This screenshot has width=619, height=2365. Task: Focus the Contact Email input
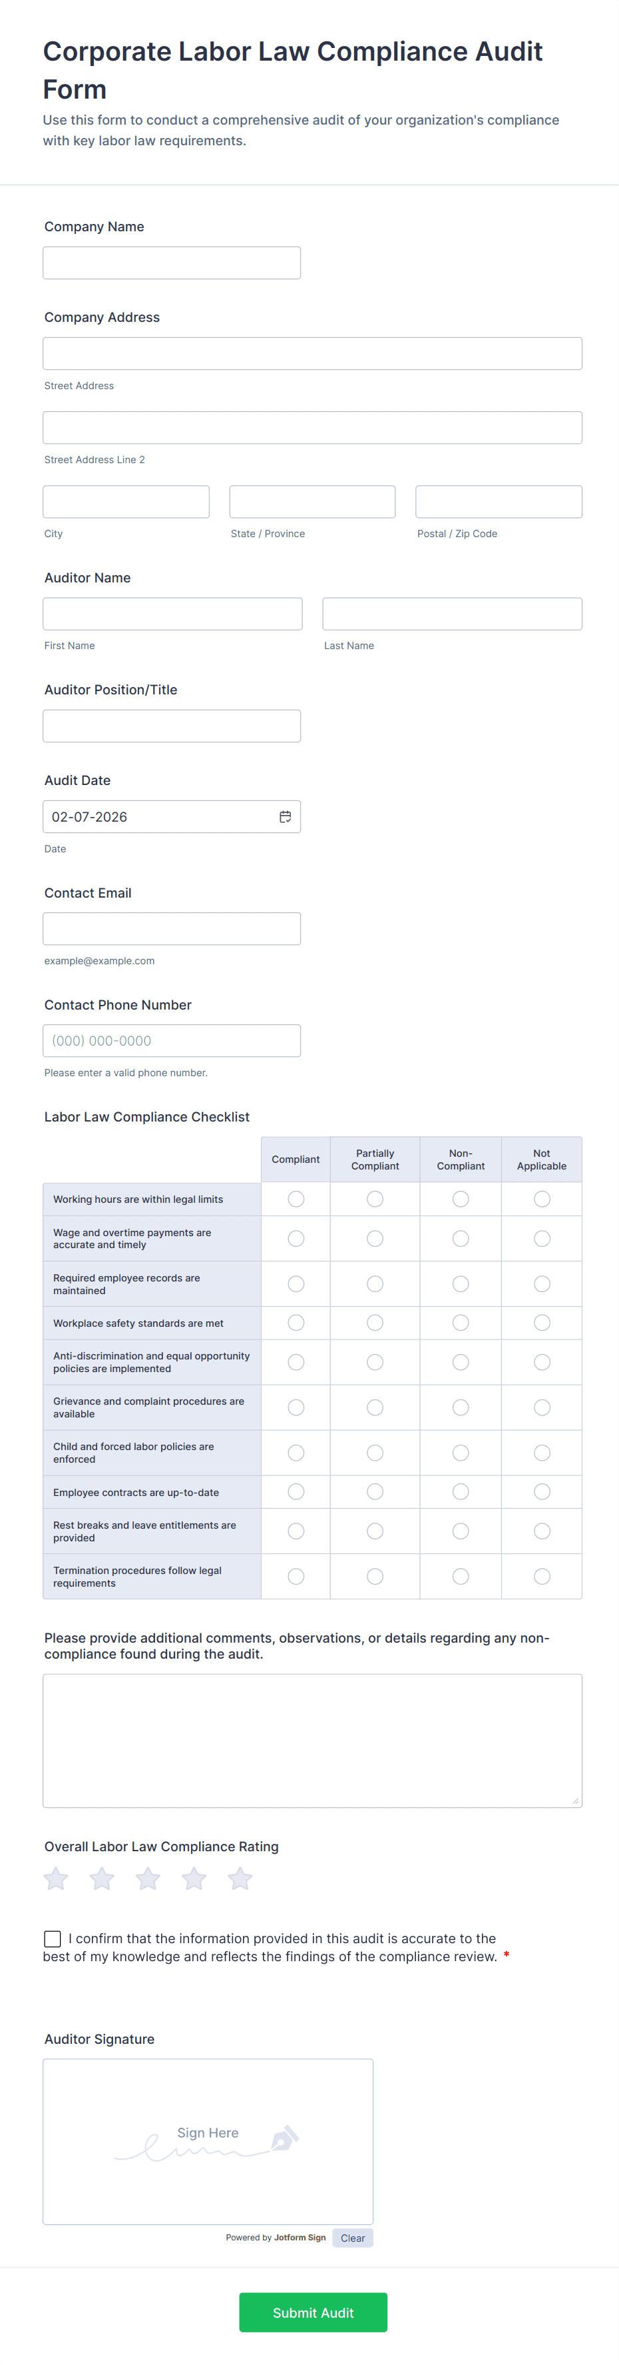pos(172,928)
